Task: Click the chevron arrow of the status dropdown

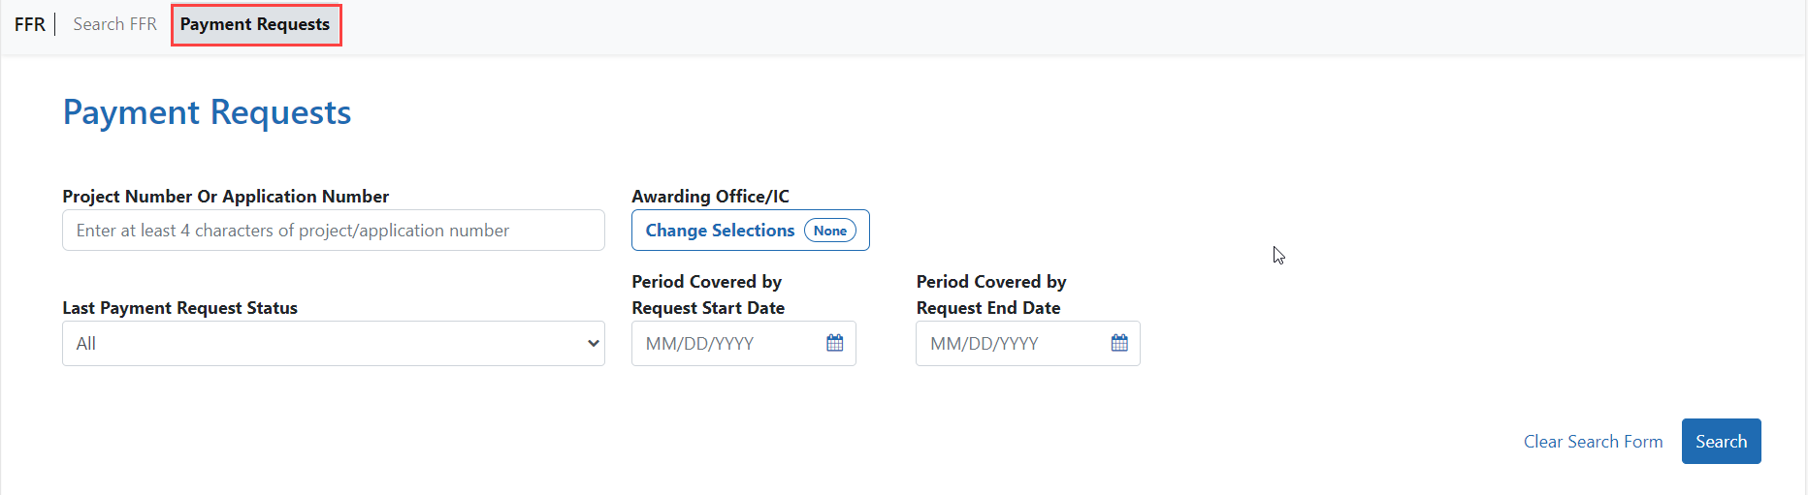Action: point(593,344)
